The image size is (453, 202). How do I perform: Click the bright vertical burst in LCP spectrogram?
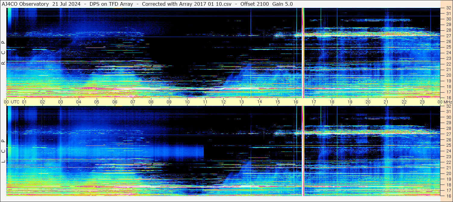click(x=303, y=151)
